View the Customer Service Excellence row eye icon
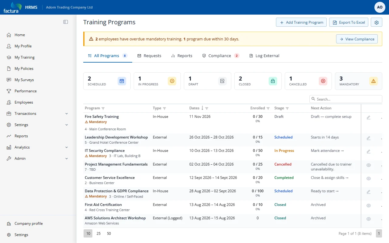Viewport: 389px width, 243px height. point(369,178)
